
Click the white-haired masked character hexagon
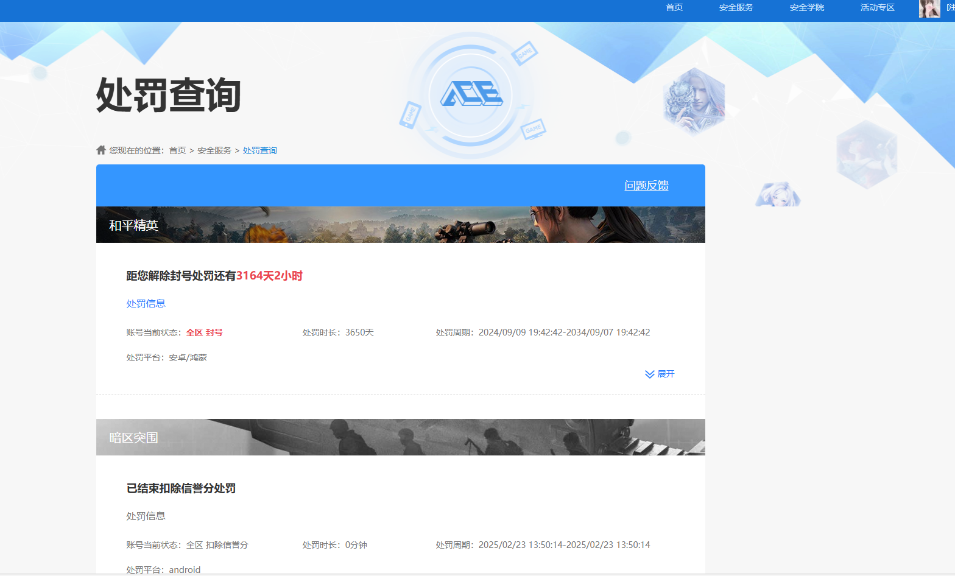(694, 101)
